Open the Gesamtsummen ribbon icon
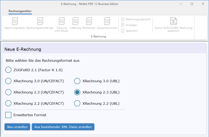This screenshot has width=209, height=137. click(107, 21)
